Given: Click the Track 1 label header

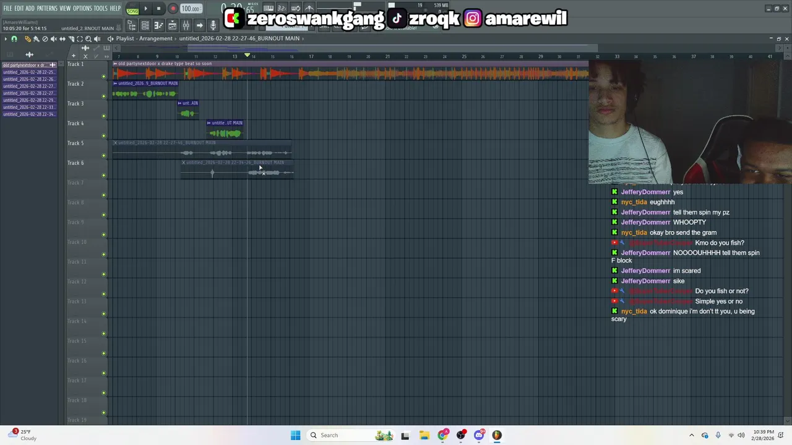Looking at the screenshot, I should [x=75, y=64].
